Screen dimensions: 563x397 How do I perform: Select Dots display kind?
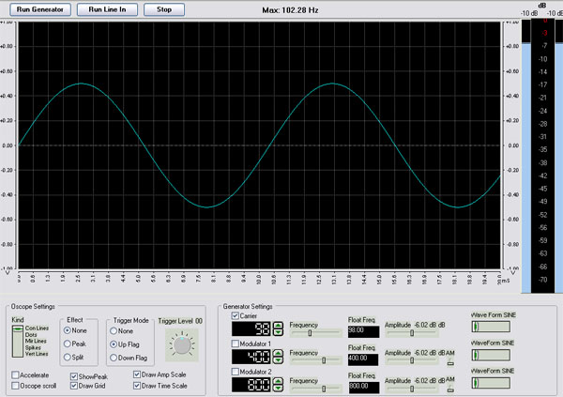click(31, 334)
